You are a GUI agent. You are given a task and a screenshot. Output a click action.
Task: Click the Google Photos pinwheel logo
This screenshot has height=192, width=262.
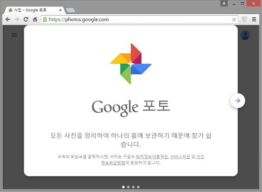coord(131,64)
